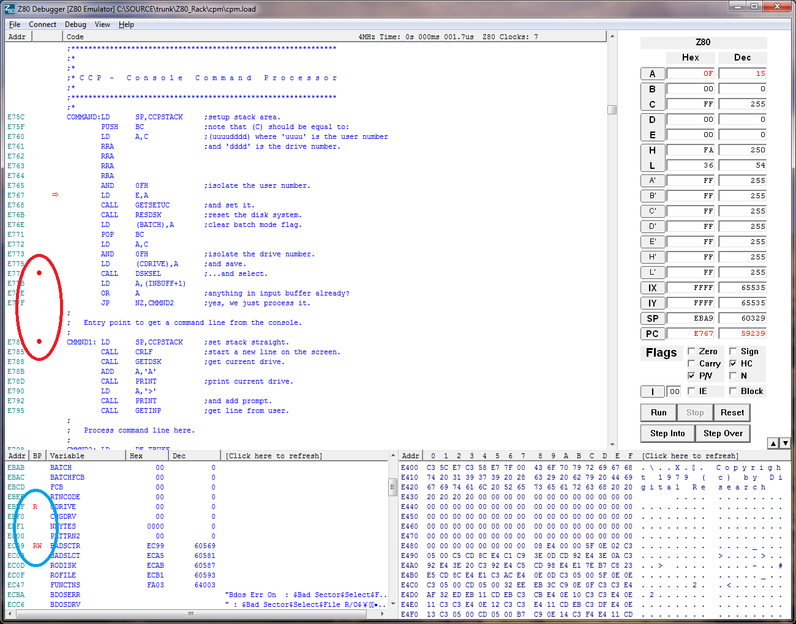Click the BP column header in variables pane
Screen dimensions: 796x624
(x=37, y=456)
